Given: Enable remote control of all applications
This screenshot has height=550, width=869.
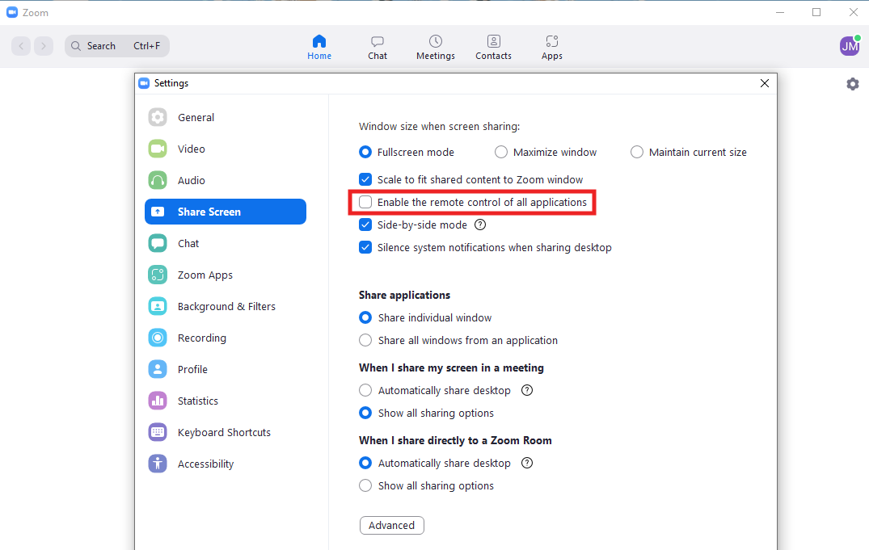Looking at the screenshot, I should click(365, 202).
